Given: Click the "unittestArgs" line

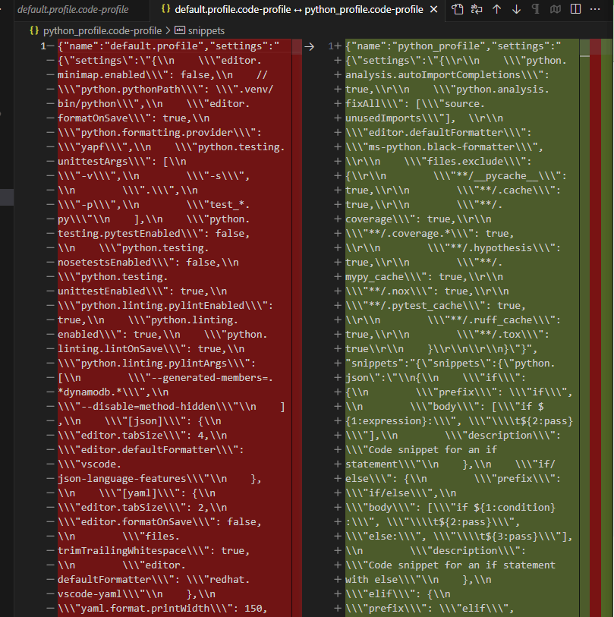Looking at the screenshot, I should click(x=122, y=162).
